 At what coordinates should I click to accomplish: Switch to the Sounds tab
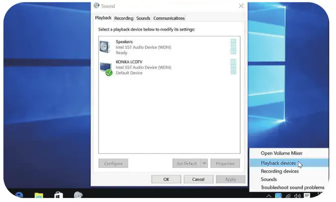(x=143, y=18)
